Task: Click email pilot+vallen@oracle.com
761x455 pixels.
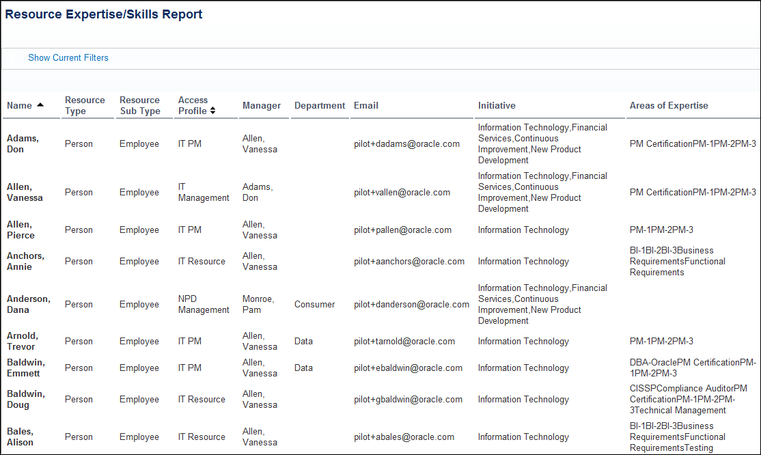Action: click(x=402, y=192)
